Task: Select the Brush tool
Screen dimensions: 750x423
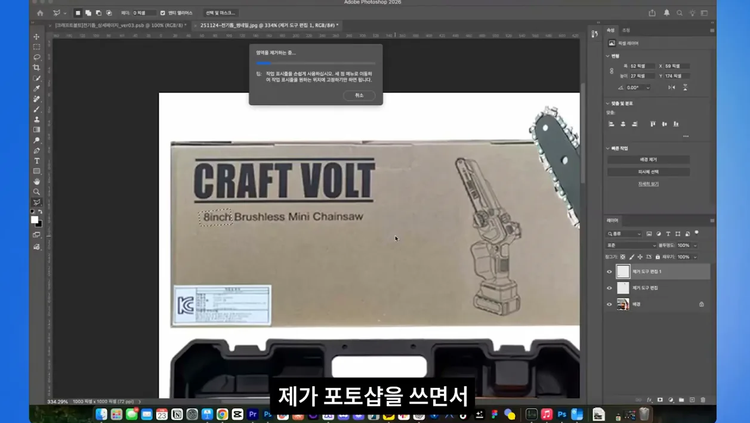Action: coord(36,109)
